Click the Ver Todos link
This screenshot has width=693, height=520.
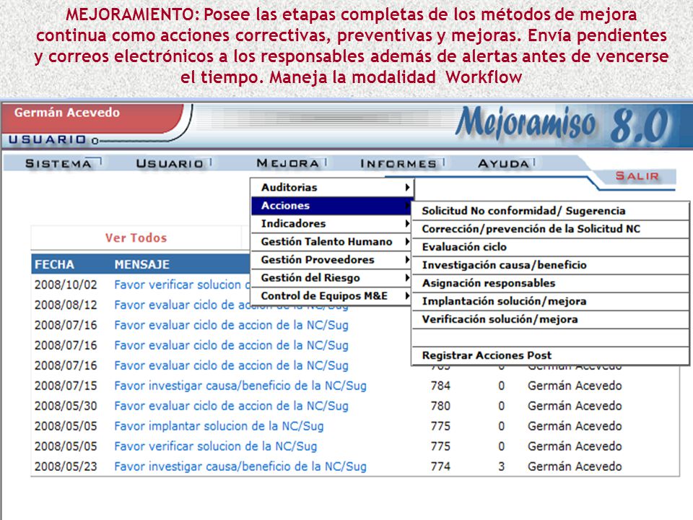(x=136, y=238)
